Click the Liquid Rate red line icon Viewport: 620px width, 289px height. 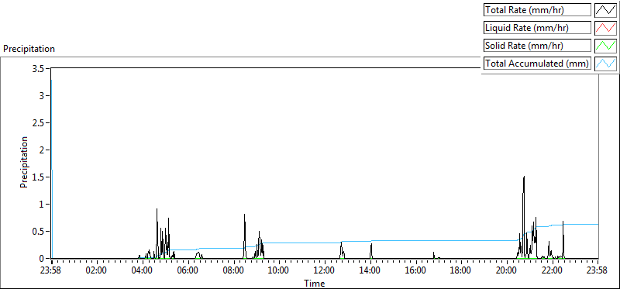tap(606, 28)
